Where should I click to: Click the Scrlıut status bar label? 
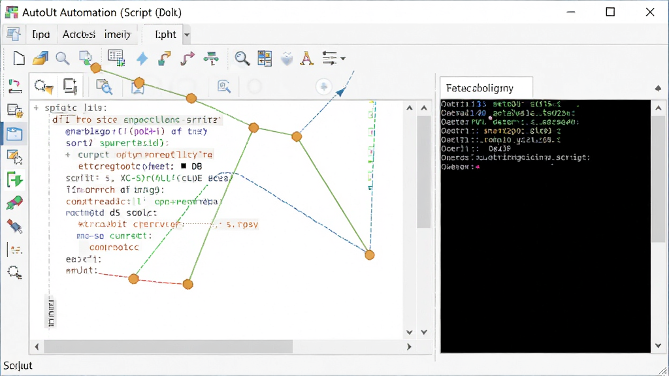point(18,366)
